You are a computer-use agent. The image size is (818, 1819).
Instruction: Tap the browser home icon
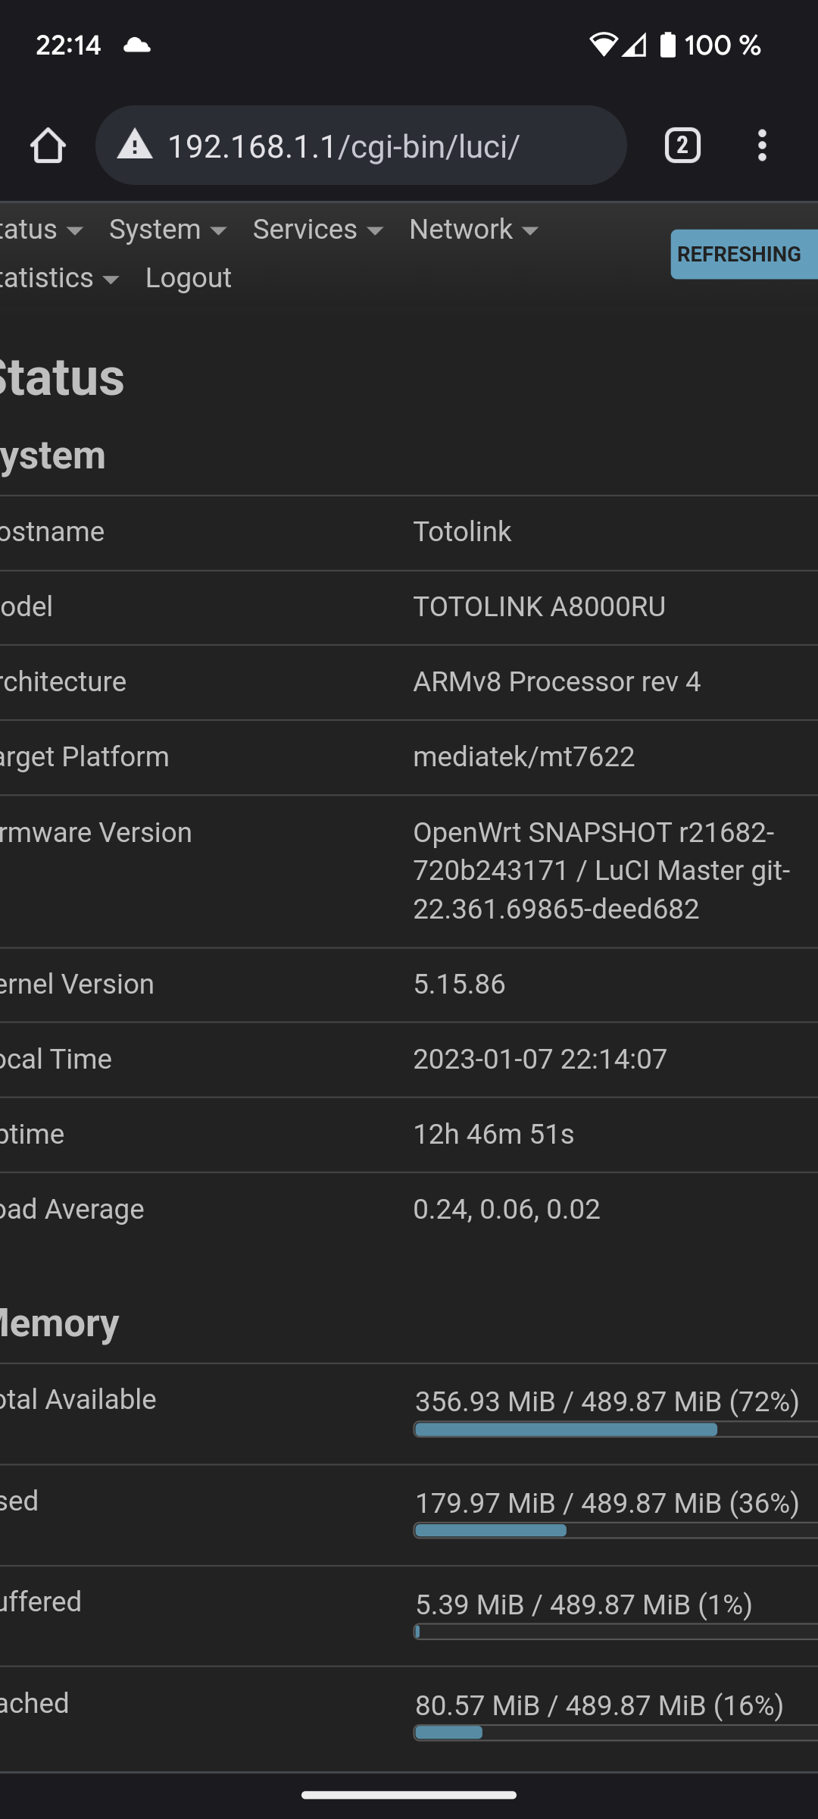48,146
